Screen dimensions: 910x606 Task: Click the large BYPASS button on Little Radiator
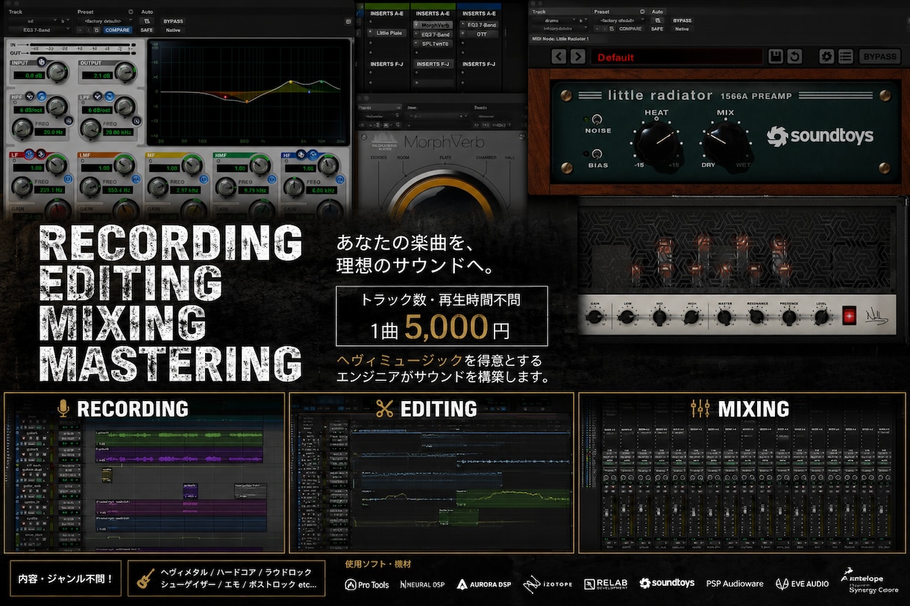click(x=880, y=57)
